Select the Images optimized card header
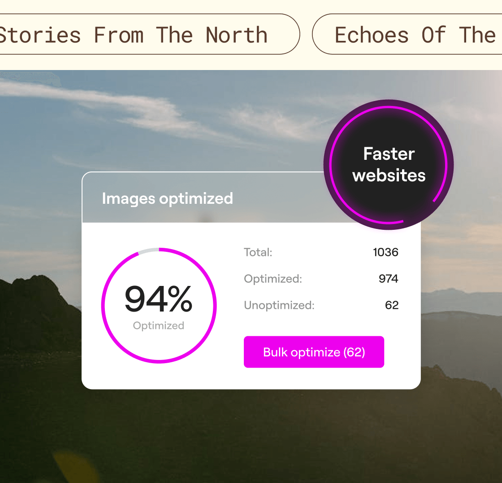This screenshot has height=483, width=502. 167,198
